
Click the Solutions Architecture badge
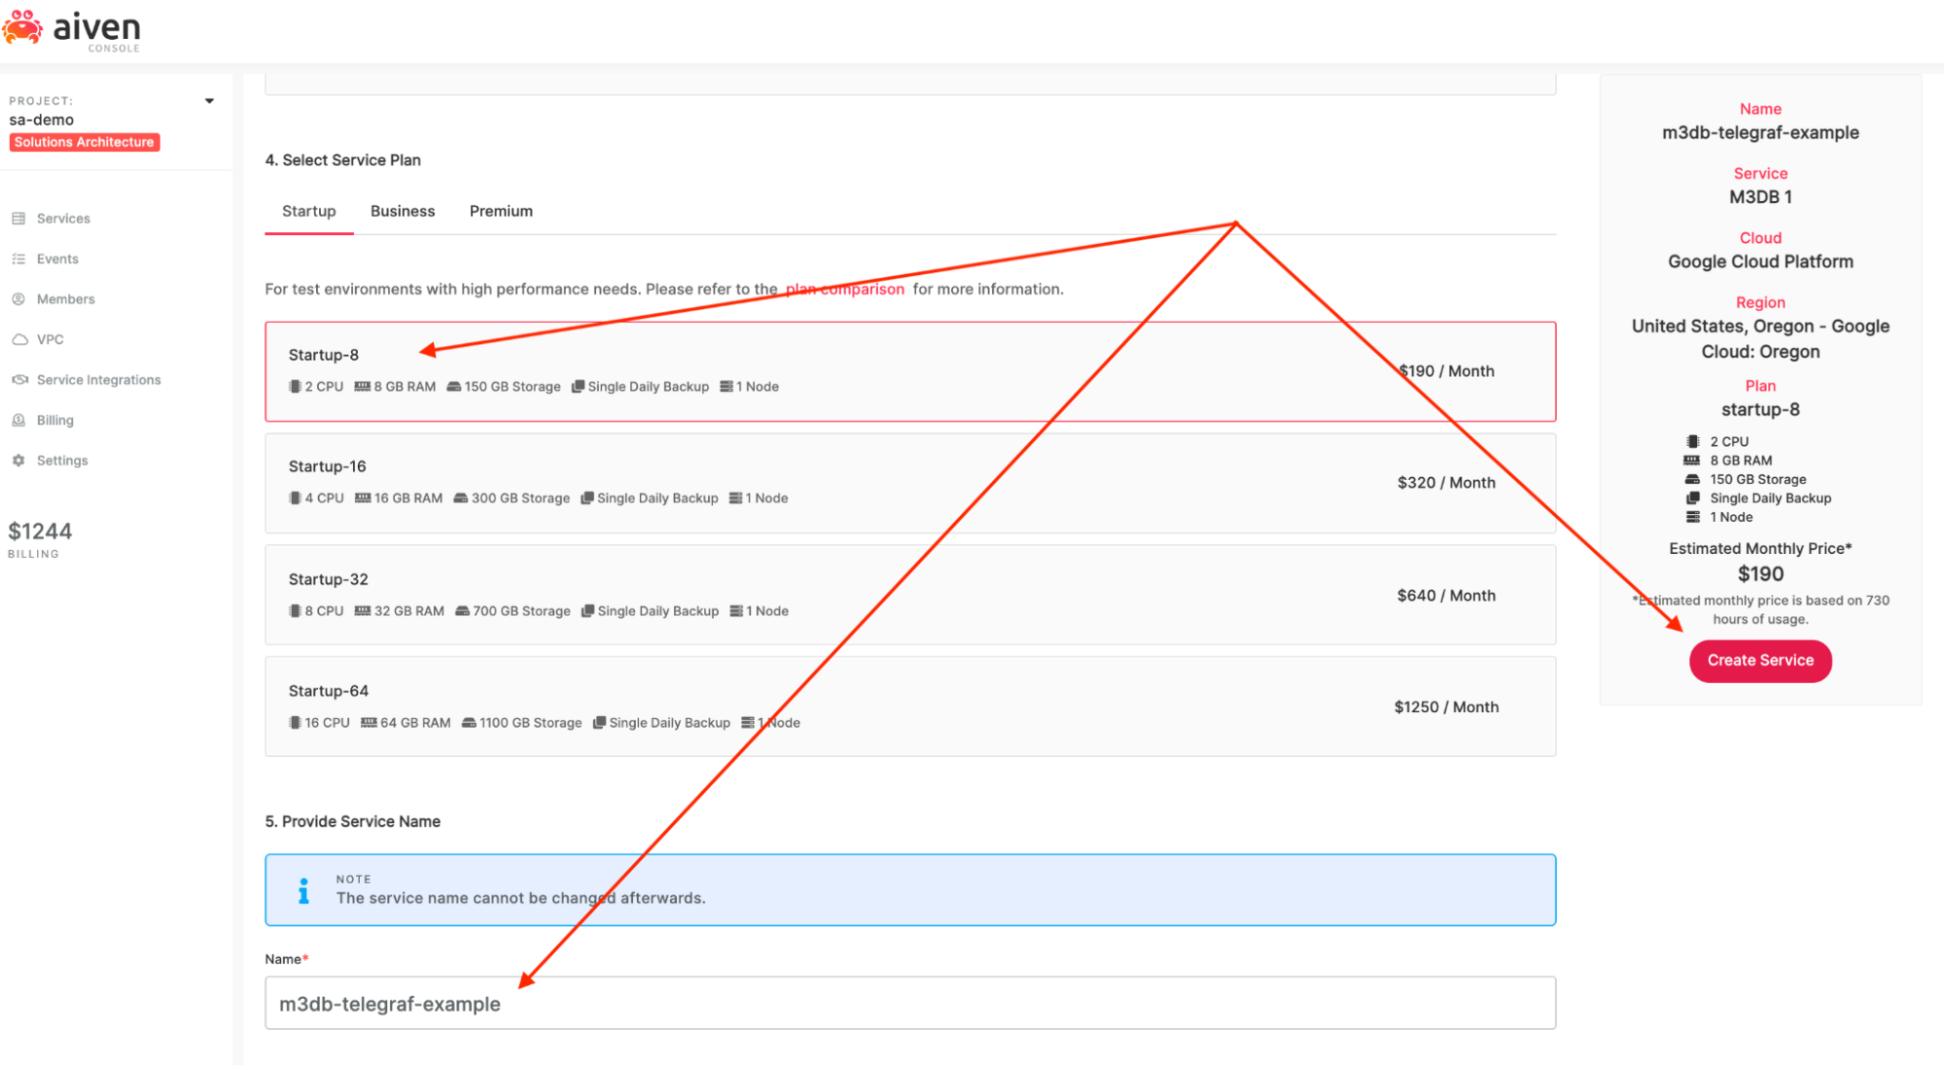tap(85, 142)
